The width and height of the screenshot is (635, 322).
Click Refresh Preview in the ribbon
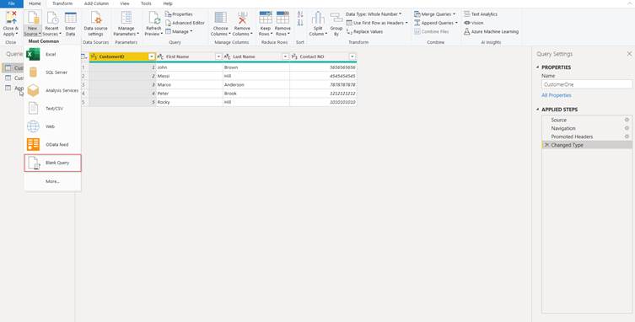pyautogui.click(x=153, y=24)
